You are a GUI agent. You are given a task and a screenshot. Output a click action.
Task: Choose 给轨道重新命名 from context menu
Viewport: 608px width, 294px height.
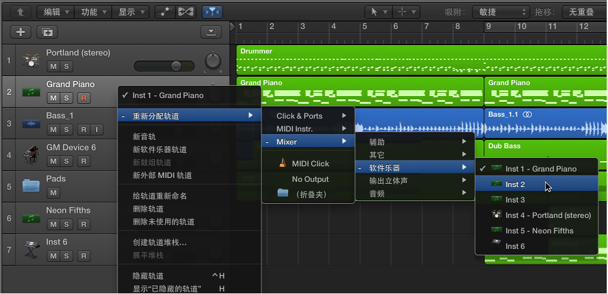(159, 196)
